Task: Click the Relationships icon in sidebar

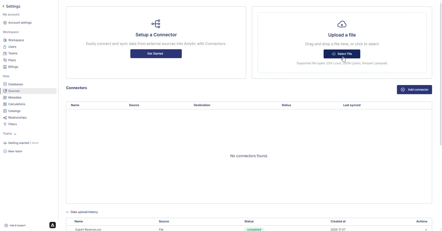Action: coord(5,118)
